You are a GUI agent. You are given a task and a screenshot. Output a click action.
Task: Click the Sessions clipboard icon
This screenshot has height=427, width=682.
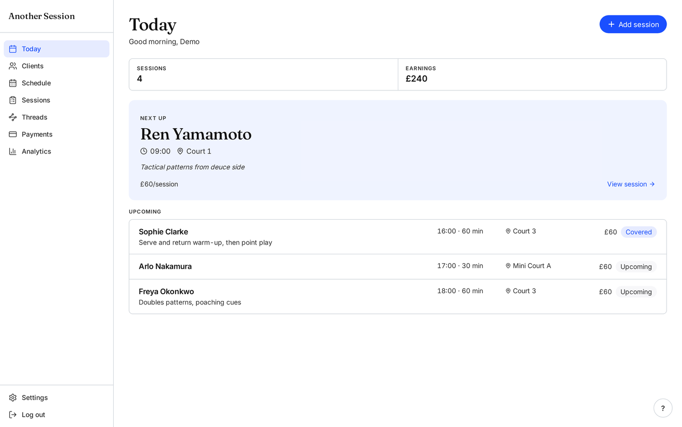click(13, 100)
